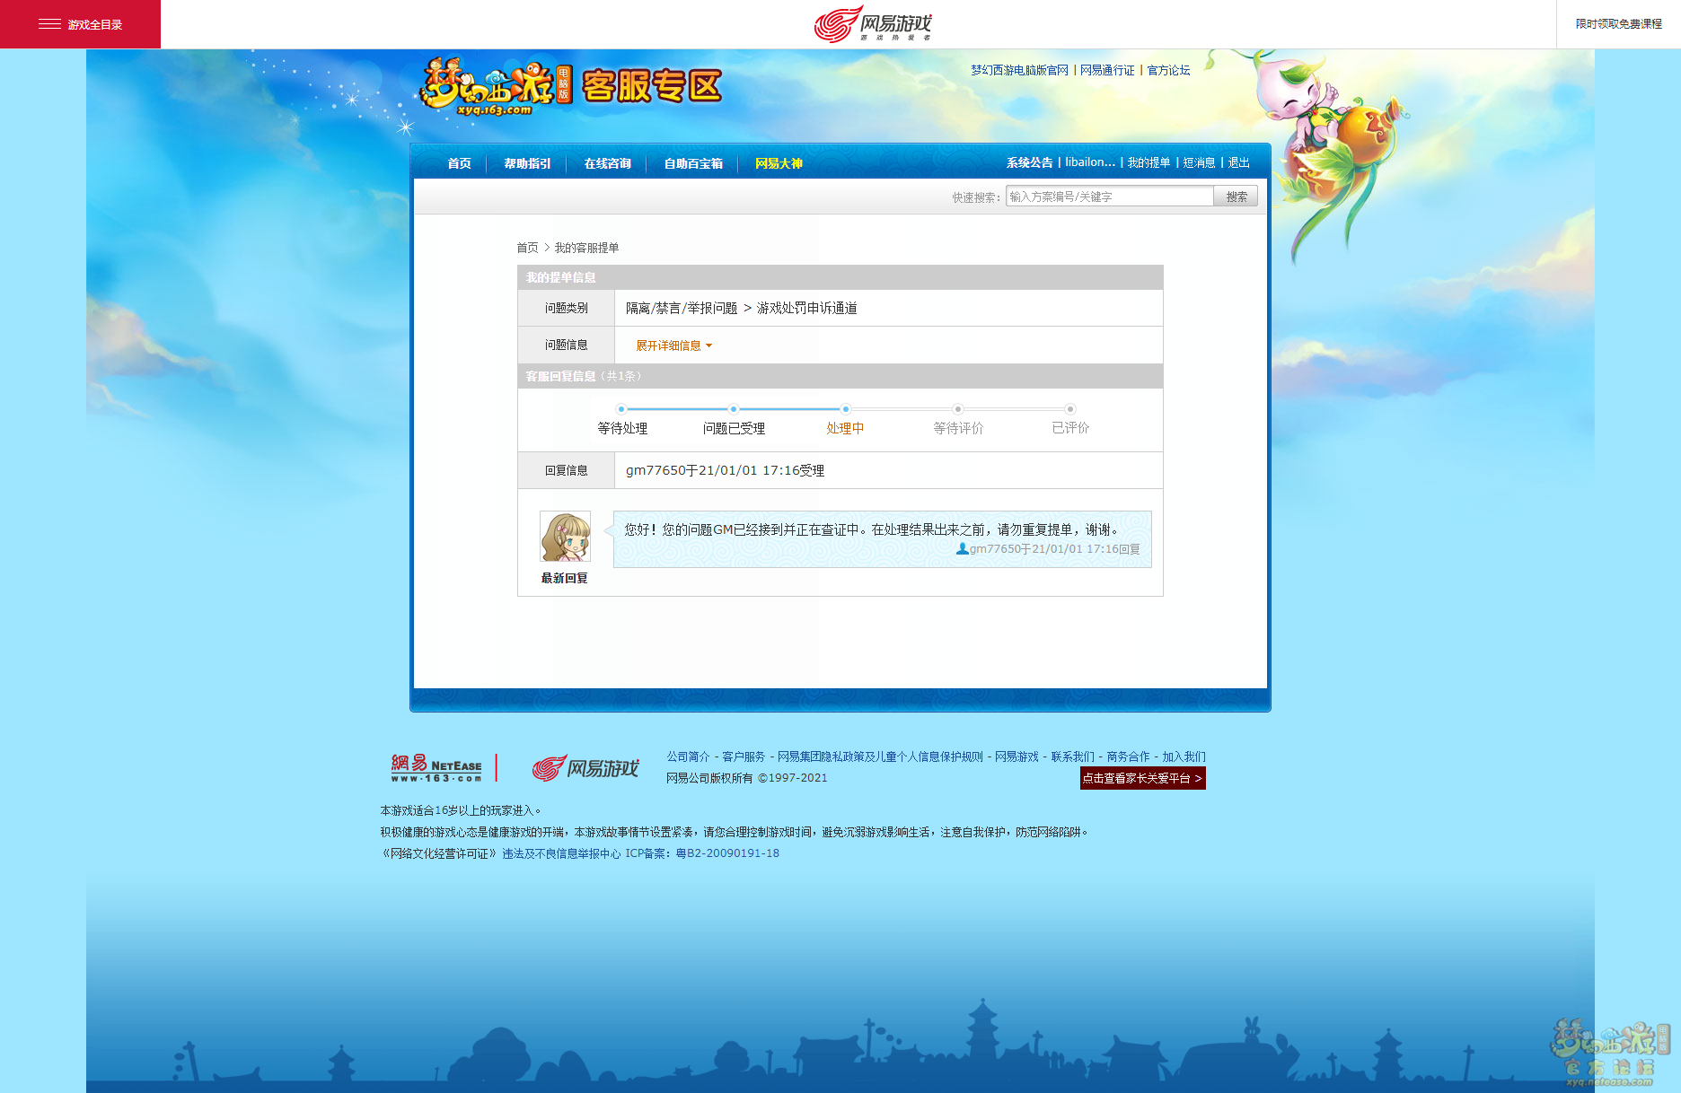This screenshot has height=1093, width=1681.
Task: Open the 限时领取免费课程 link
Action: [x=1618, y=24]
